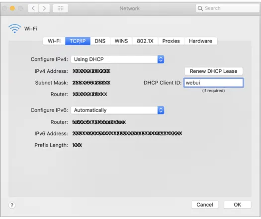Select the TCP/IP tab
Viewport: 261px width, 219px height.
[x=78, y=41]
